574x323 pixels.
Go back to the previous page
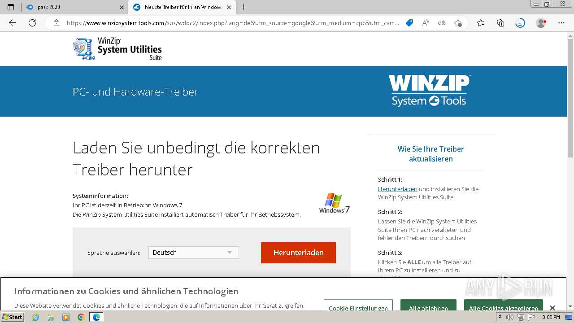pyautogui.click(x=13, y=23)
